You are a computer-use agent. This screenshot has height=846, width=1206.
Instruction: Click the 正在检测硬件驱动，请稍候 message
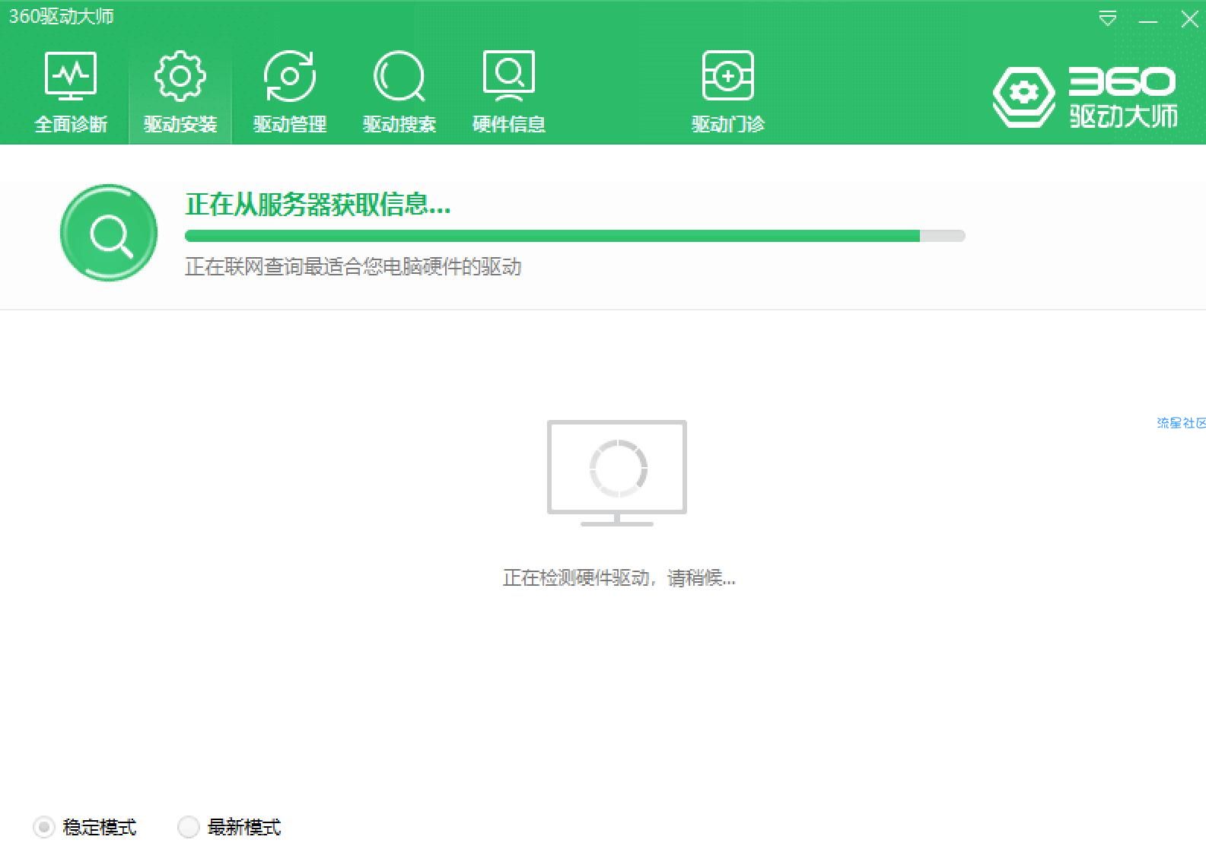[x=619, y=578]
